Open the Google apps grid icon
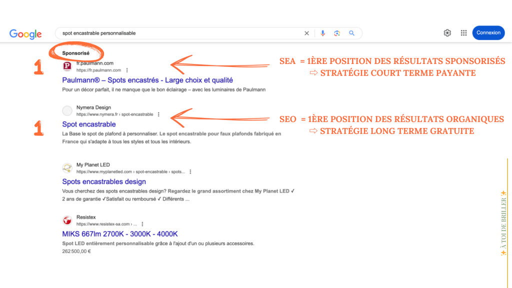 point(463,33)
